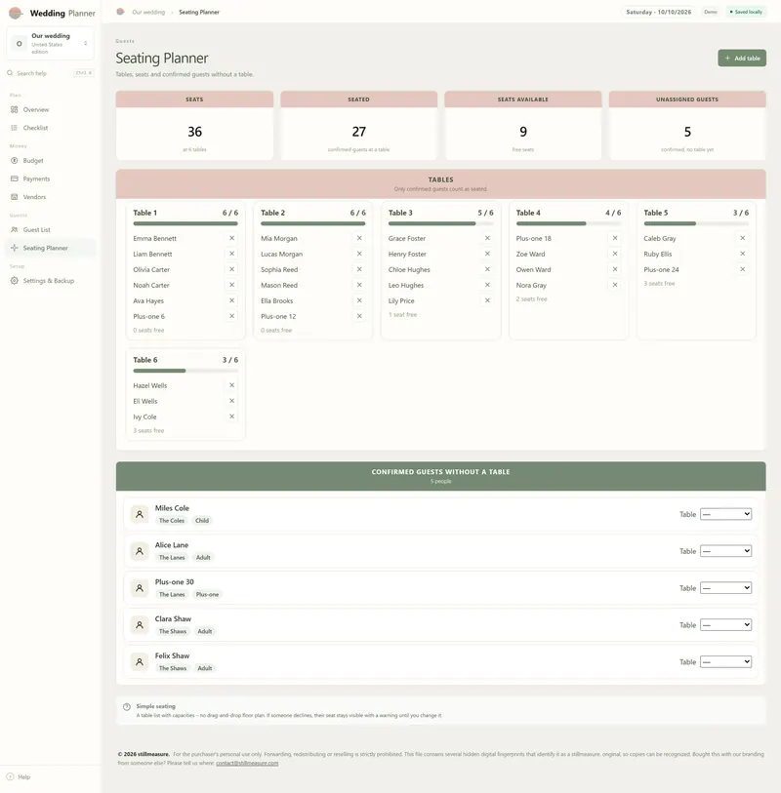Open Help at the sidebar bottom
Image resolution: width=781 pixels, height=793 pixels.
[19, 776]
